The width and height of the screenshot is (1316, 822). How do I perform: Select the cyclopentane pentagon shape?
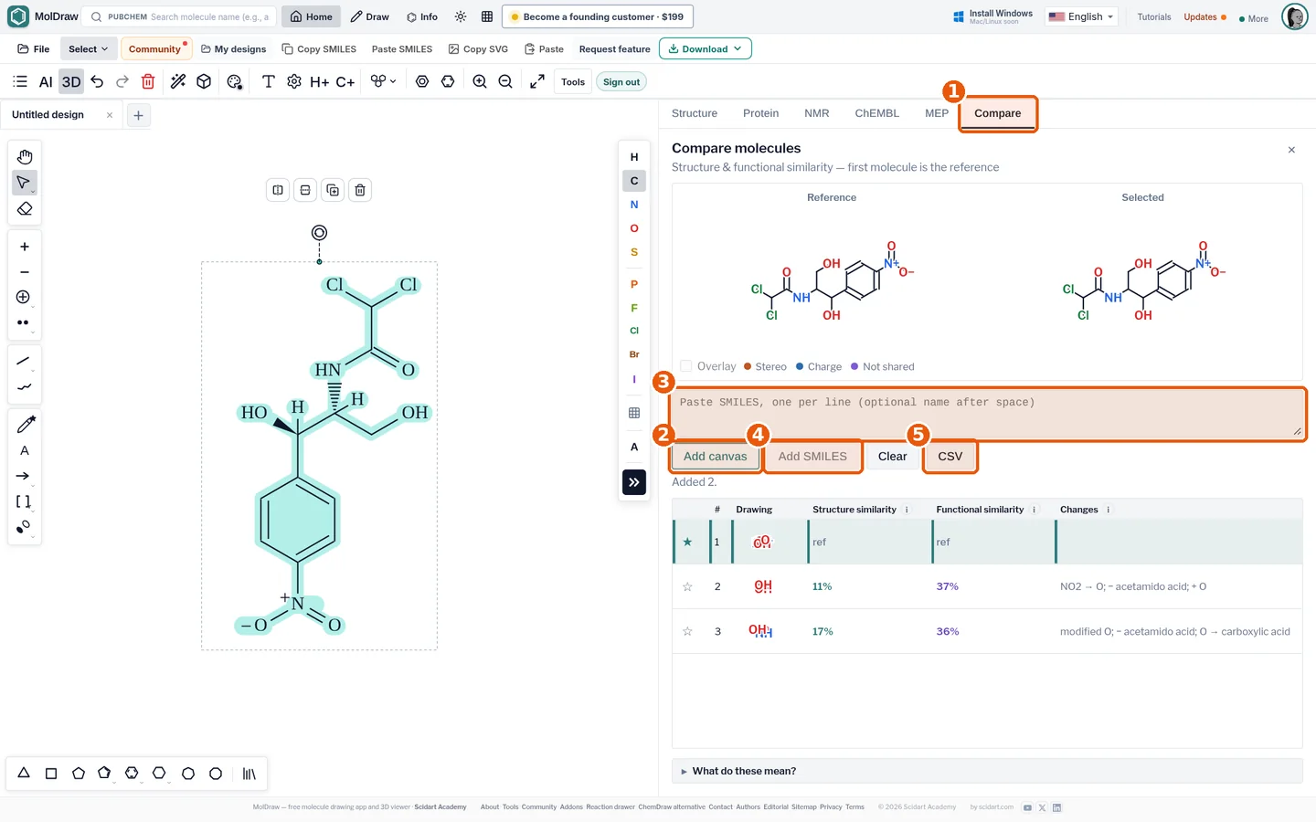[x=79, y=774]
